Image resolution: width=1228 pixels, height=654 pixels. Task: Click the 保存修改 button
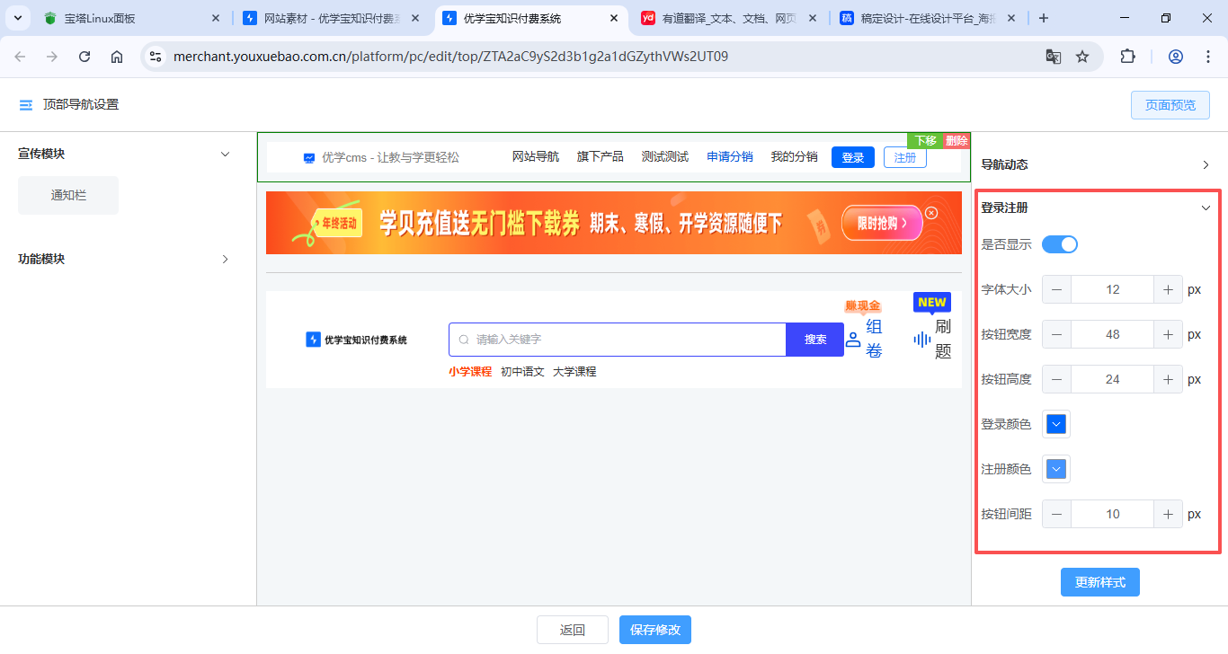[x=655, y=630]
